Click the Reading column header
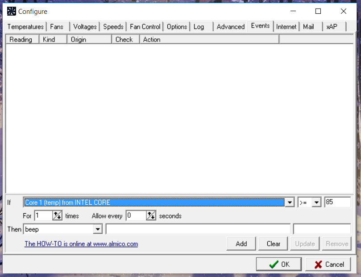Screen dimensions: 361x277 coord(21,39)
